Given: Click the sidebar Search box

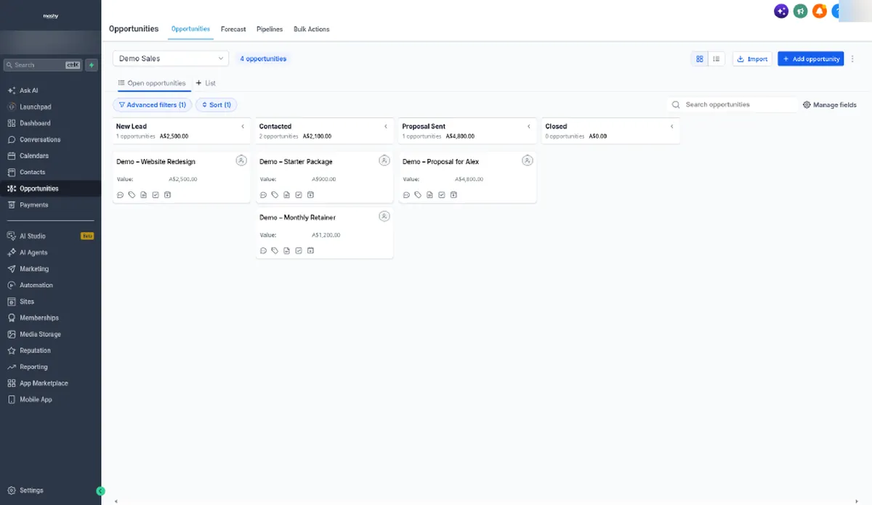Looking at the screenshot, I should 43,65.
